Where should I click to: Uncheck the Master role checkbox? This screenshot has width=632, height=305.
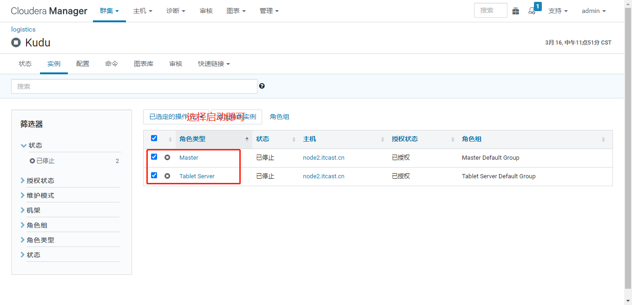click(154, 157)
